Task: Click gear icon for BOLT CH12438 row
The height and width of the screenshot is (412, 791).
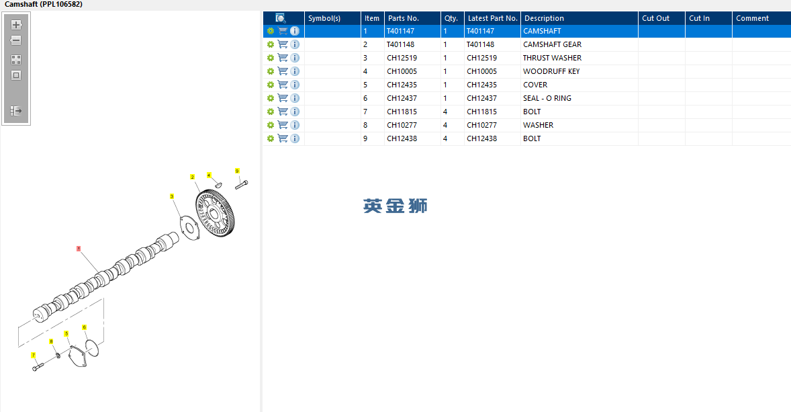Action: tap(271, 138)
